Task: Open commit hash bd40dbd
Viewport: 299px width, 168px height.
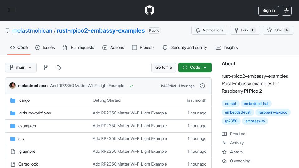Action: [x=168, y=86]
